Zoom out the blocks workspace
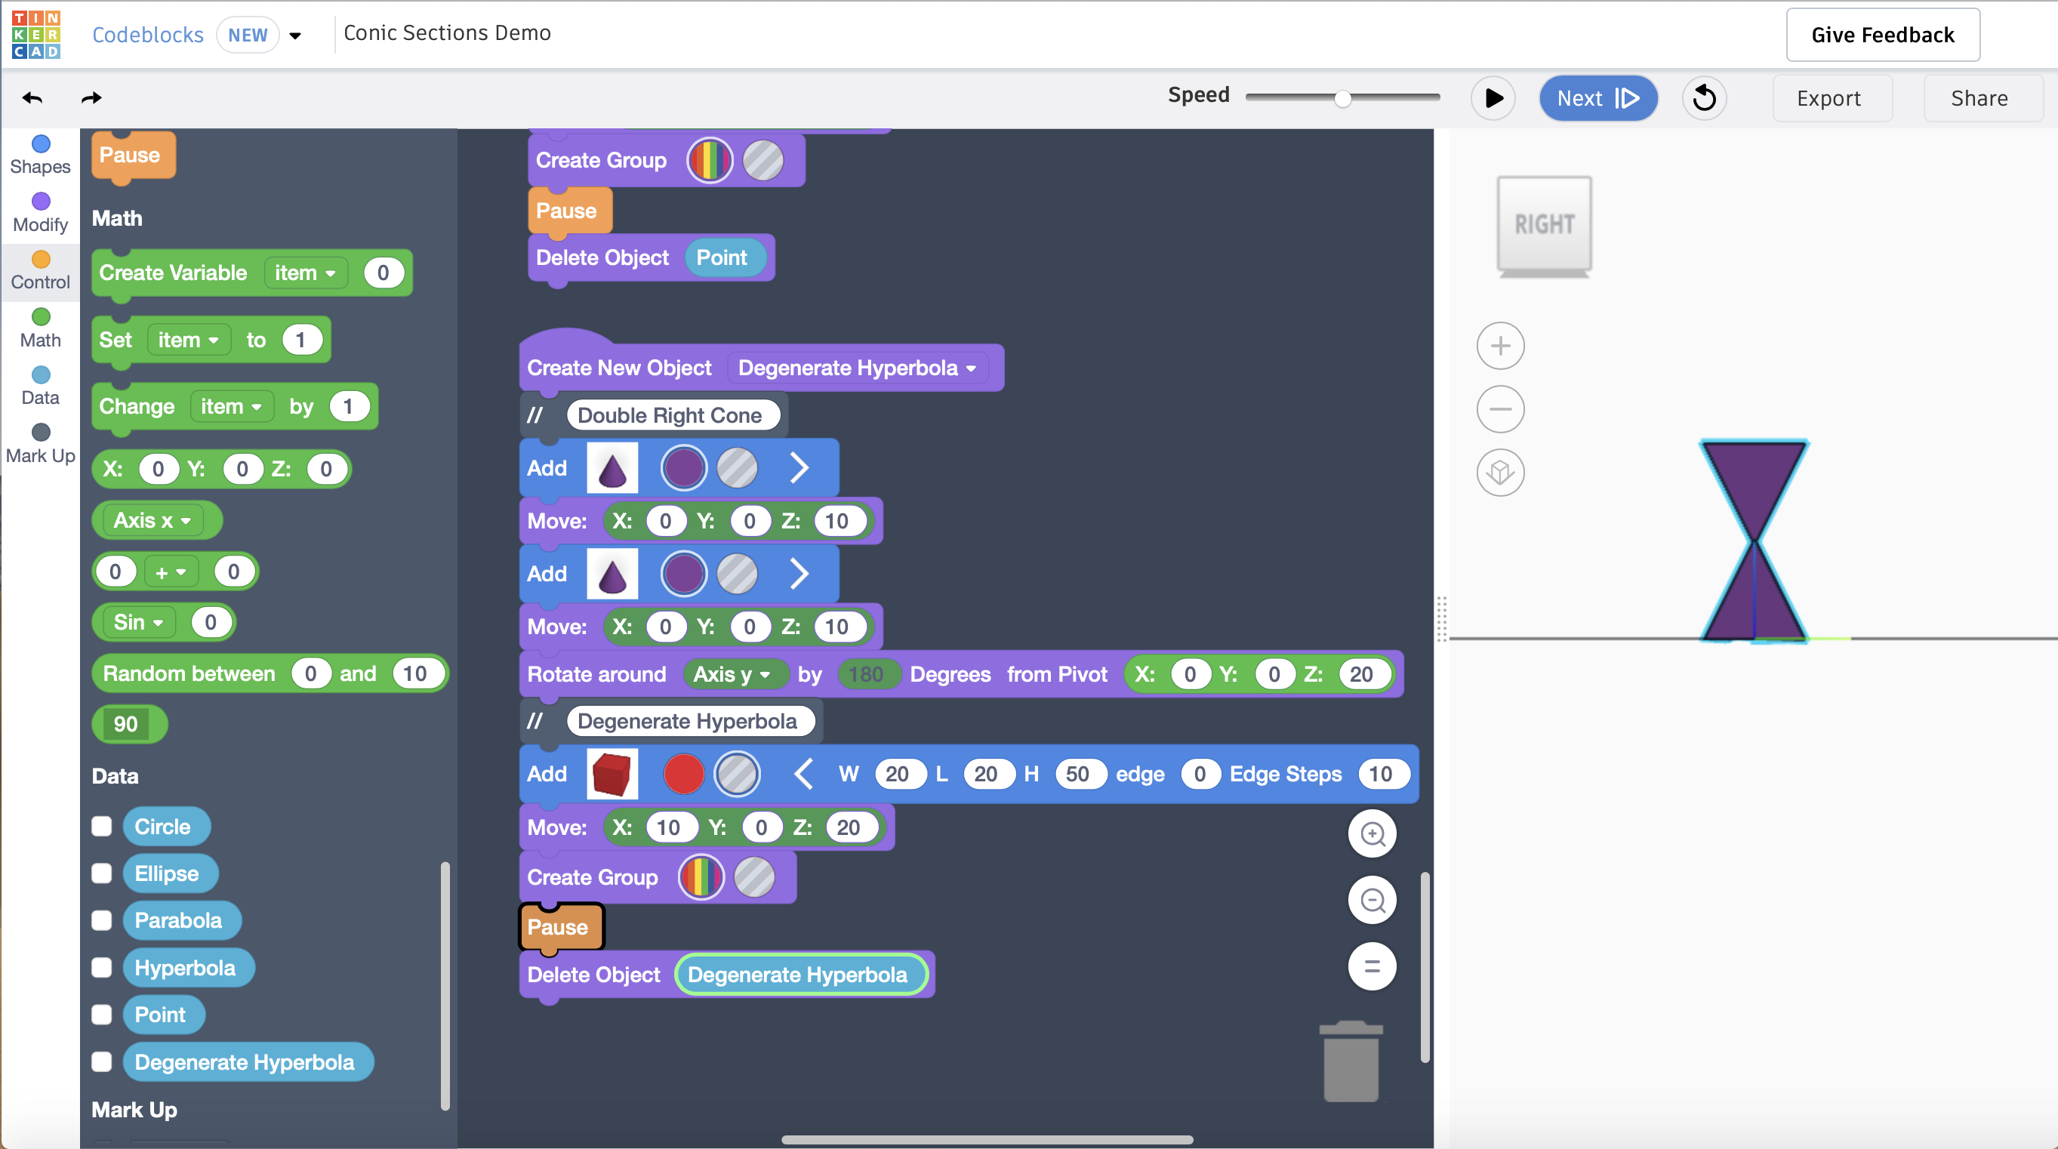The image size is (2058, 1149). (x=1372, y=901)
